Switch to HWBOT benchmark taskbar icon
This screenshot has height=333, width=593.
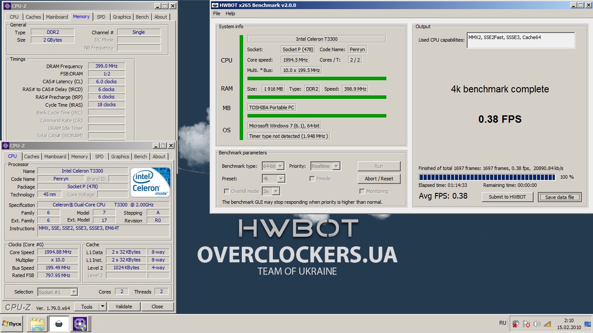(x=59, y=324)
